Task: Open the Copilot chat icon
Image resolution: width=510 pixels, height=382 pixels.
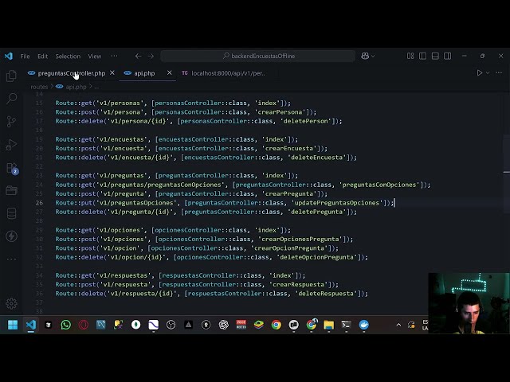Action: [x=365, y=56]
